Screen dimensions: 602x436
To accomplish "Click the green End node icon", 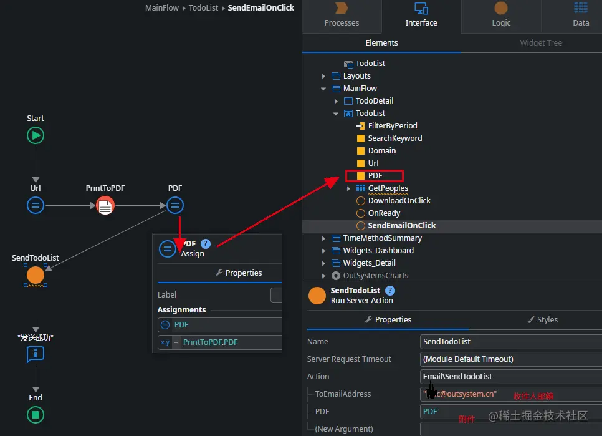I will (x=36, y=415).
